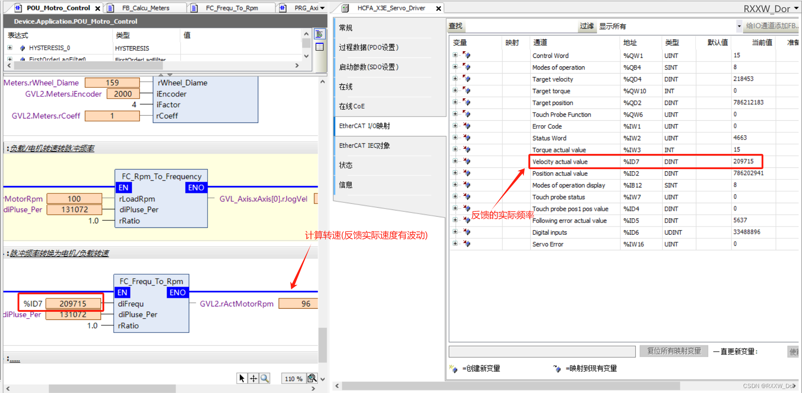
Task: Switch to the FC_Frequ_To_Rpm tab
Action: pyautogui.click(x=232, y=8)
